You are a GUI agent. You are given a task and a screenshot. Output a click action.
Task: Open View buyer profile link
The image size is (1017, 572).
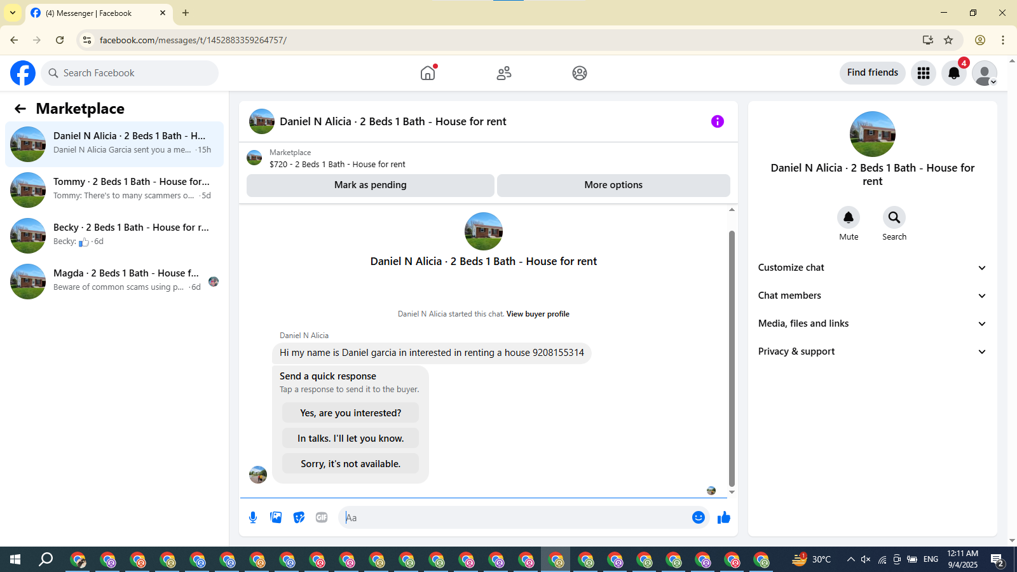538,314
